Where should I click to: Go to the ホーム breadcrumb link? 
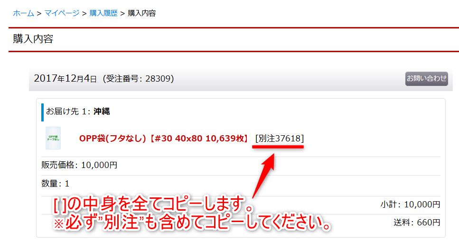point(23,13)
